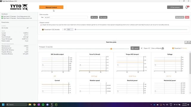Screen dimensions: 191x107
Task: Click the Tyto Robotics owl logo
Action: coord(25,7)
